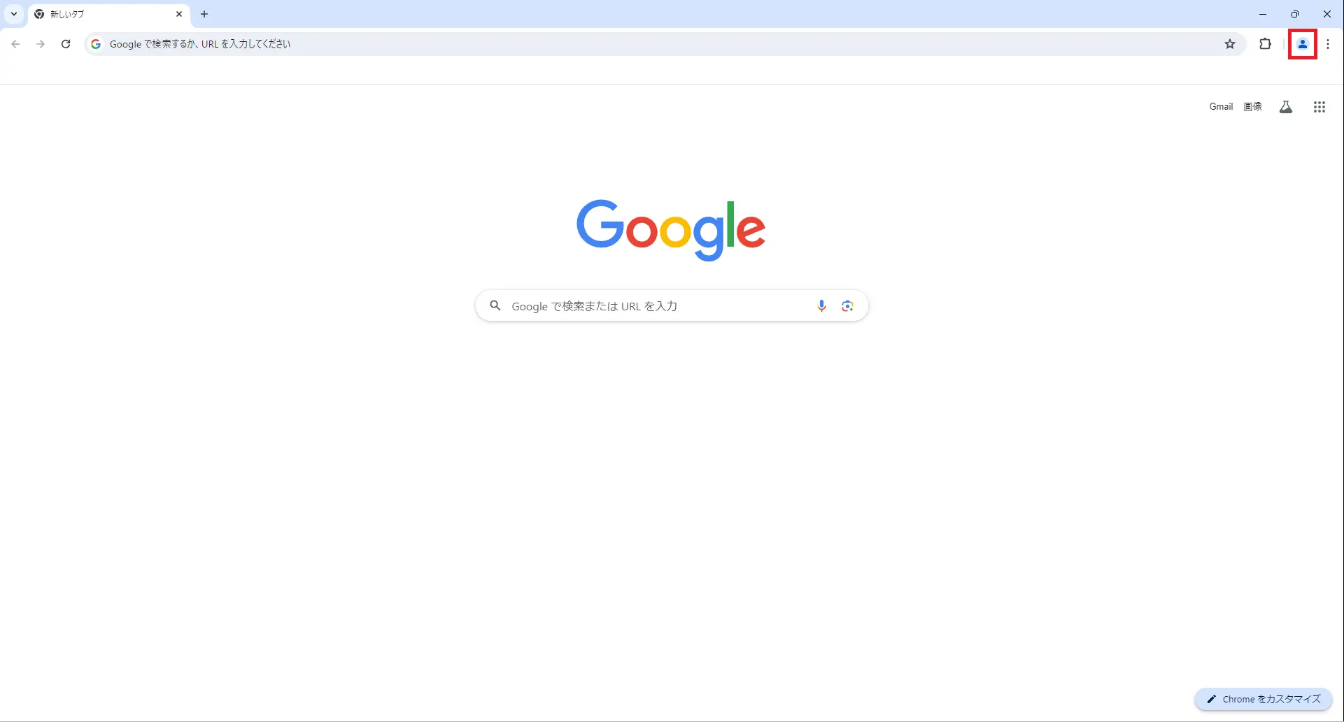
Task: Close the 新しいタブ tab
Action: (x=179, y=14)
